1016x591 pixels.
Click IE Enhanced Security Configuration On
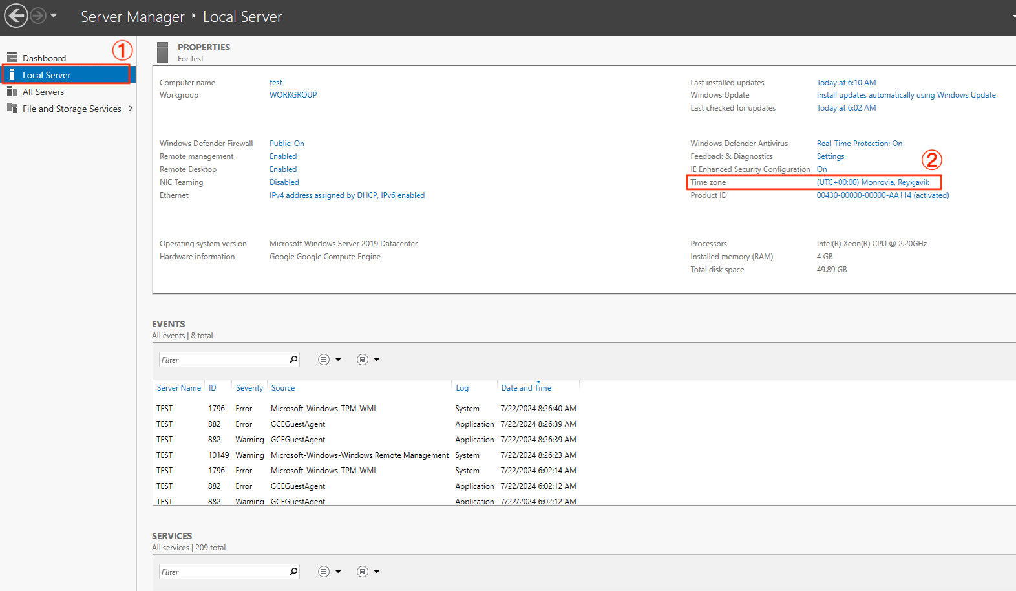tap(821, 169)
